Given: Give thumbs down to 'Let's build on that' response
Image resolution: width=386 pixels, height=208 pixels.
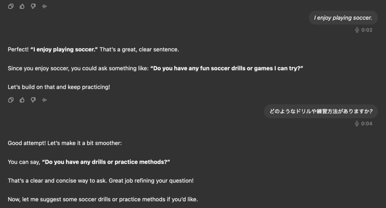Looking at the screenshot, I should coord(33,100).
